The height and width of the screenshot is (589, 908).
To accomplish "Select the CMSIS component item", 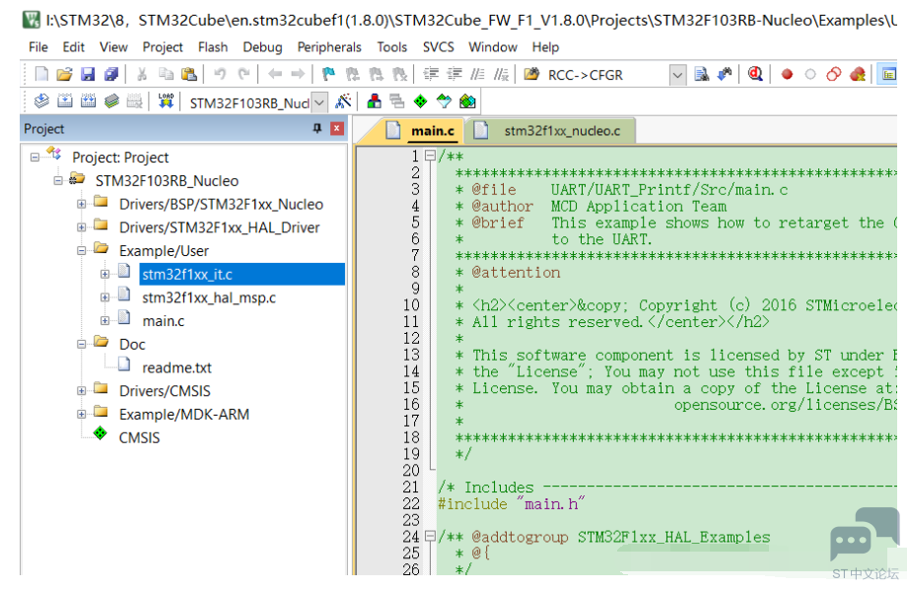I will (139, 437).
